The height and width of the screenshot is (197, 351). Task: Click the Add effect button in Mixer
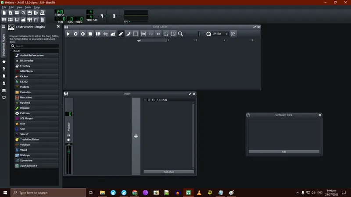click(168, 172)
